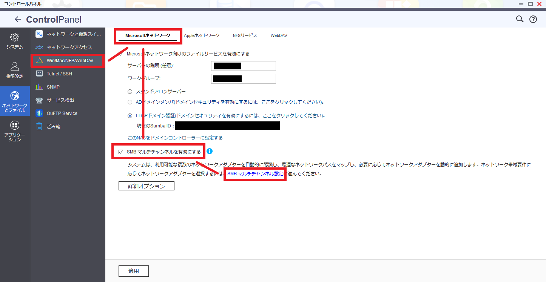
Task: Open the 権限設定 user icon
Action: coord(15,67)
